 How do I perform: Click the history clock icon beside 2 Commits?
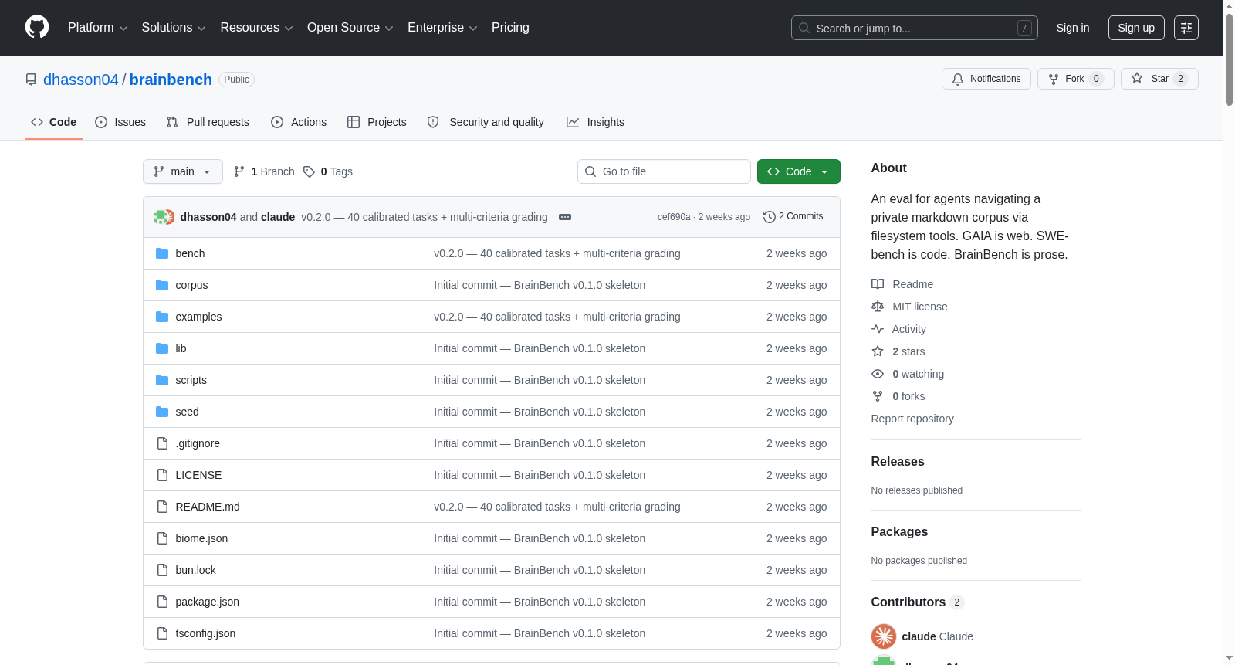[x=769, y=217]
